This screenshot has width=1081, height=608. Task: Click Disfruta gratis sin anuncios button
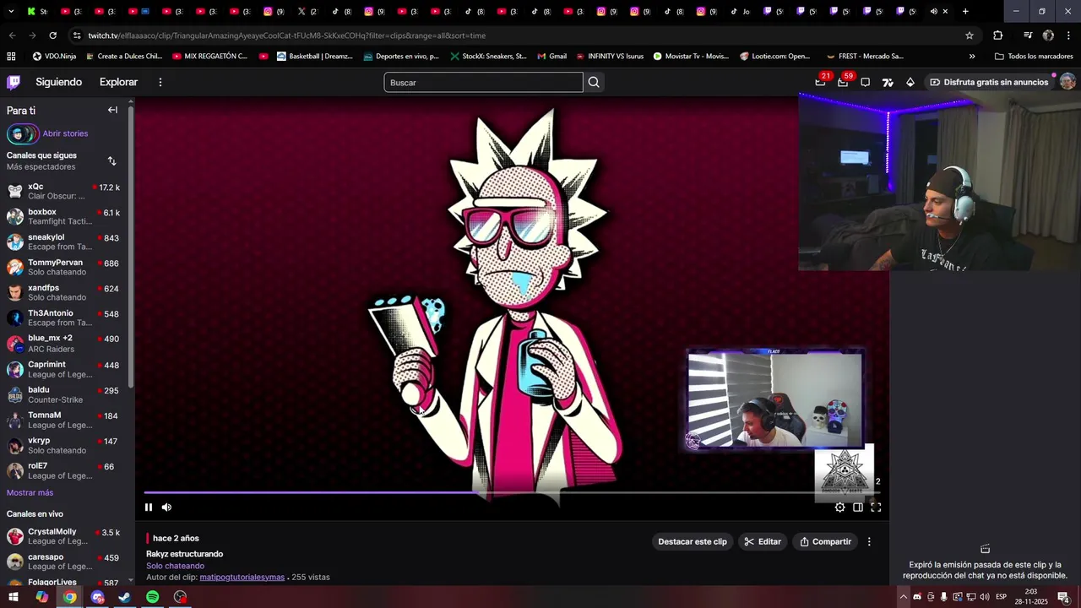click(x=988, y=82)
